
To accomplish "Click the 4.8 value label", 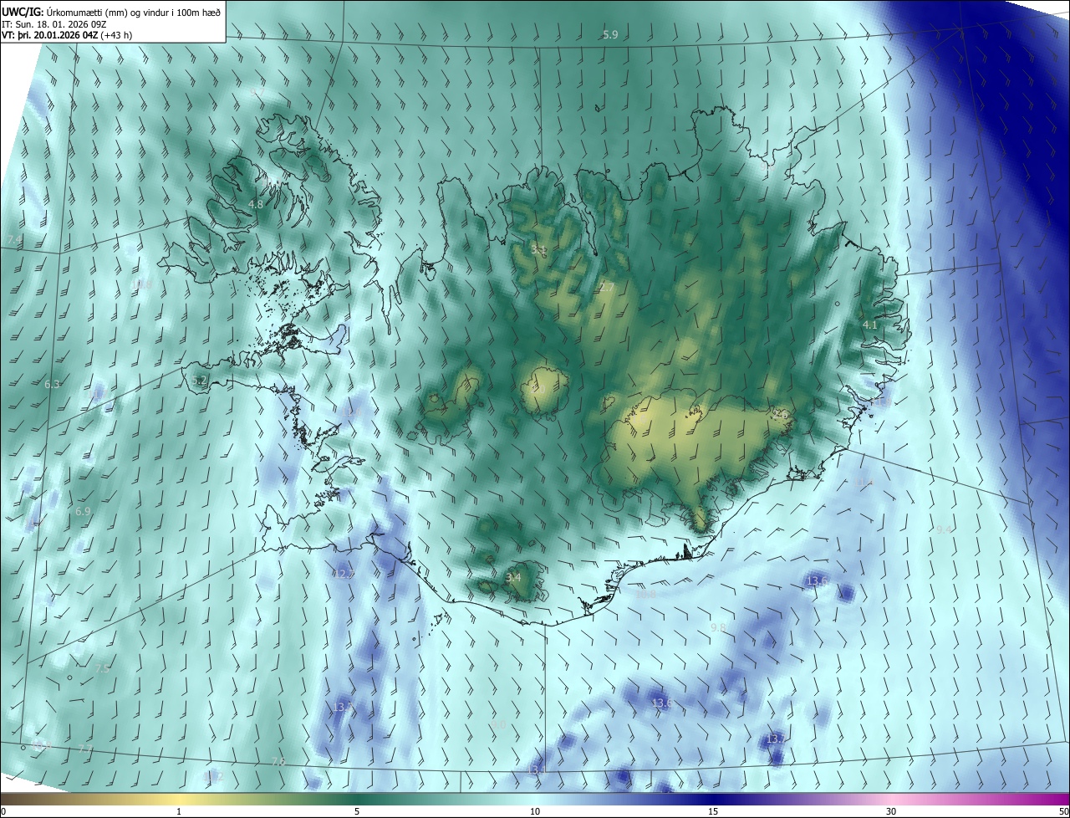I will point(256,204).
